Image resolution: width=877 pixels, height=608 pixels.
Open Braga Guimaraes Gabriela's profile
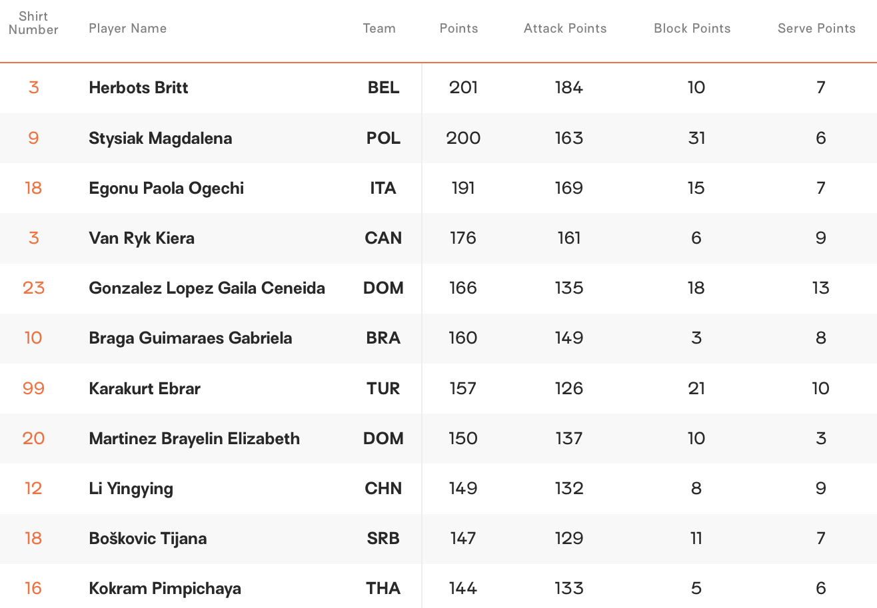[x=191, y=338]
